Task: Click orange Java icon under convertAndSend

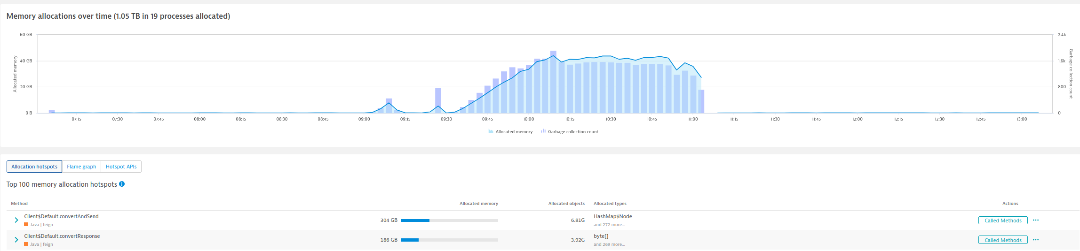Action: pos(26,225)
